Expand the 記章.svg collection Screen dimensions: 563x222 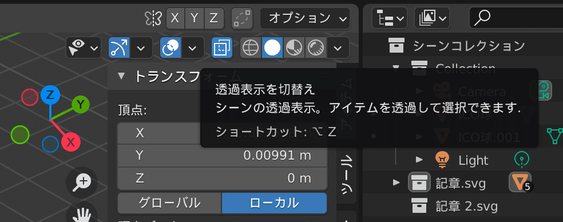(x=396, y=182)
